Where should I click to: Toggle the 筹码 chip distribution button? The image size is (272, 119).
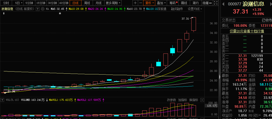click(x=173, y=3)
